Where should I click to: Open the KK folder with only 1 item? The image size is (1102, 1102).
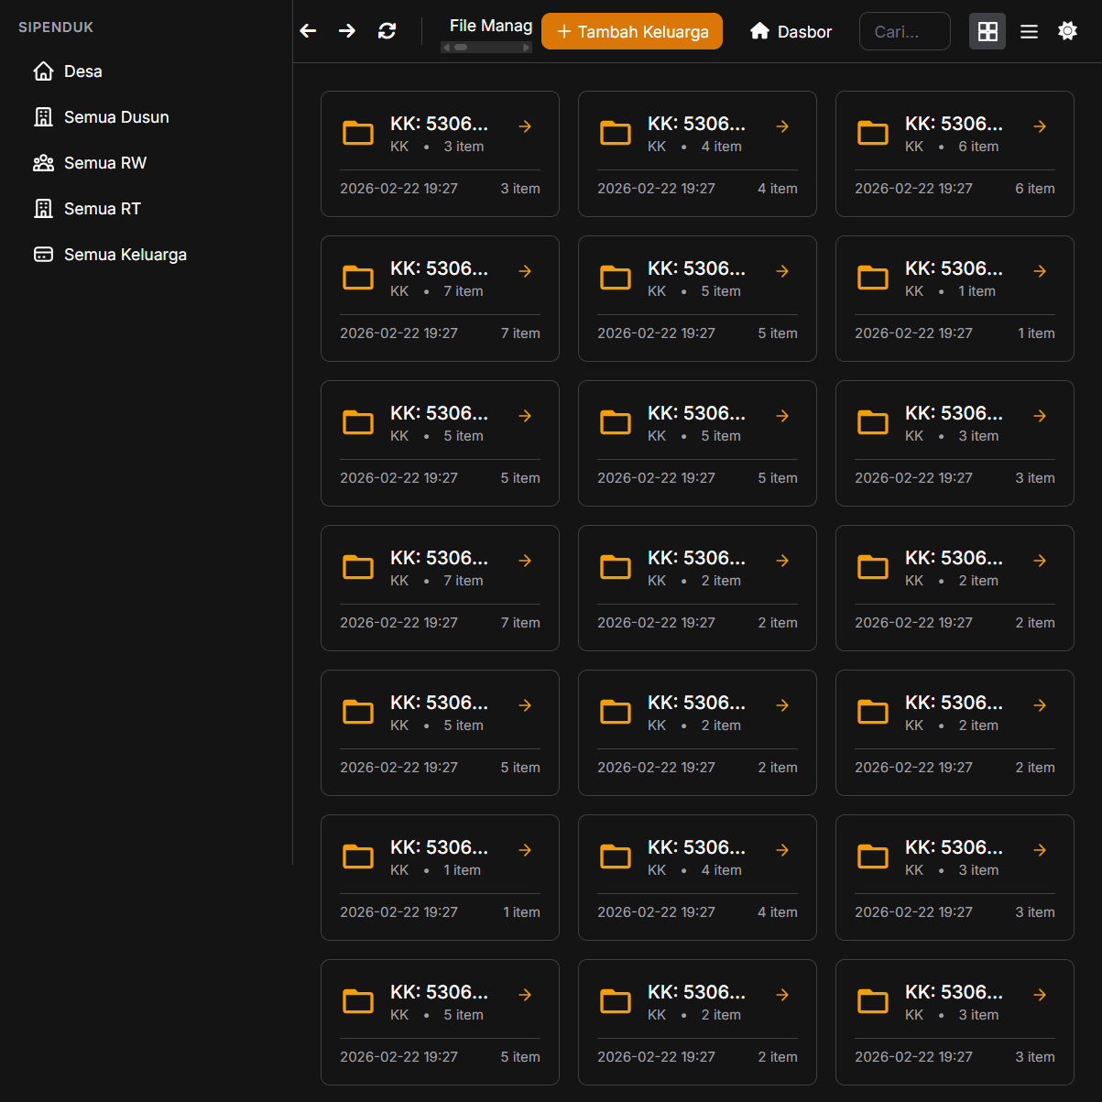[x=1040, y=271]
